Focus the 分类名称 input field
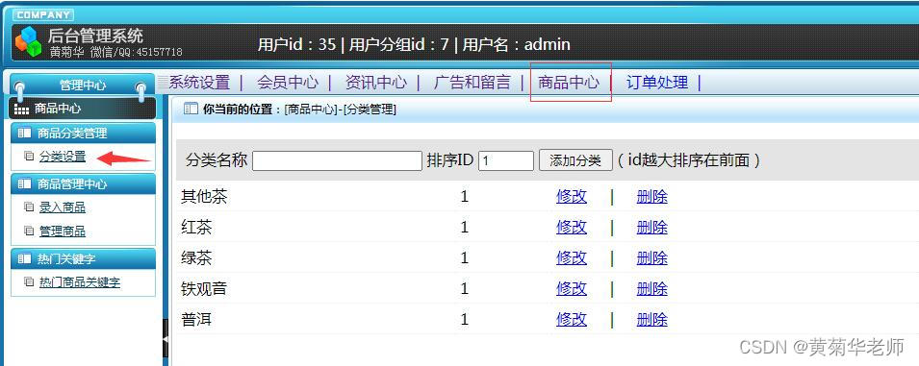The image size is (919, 366). 337,160
